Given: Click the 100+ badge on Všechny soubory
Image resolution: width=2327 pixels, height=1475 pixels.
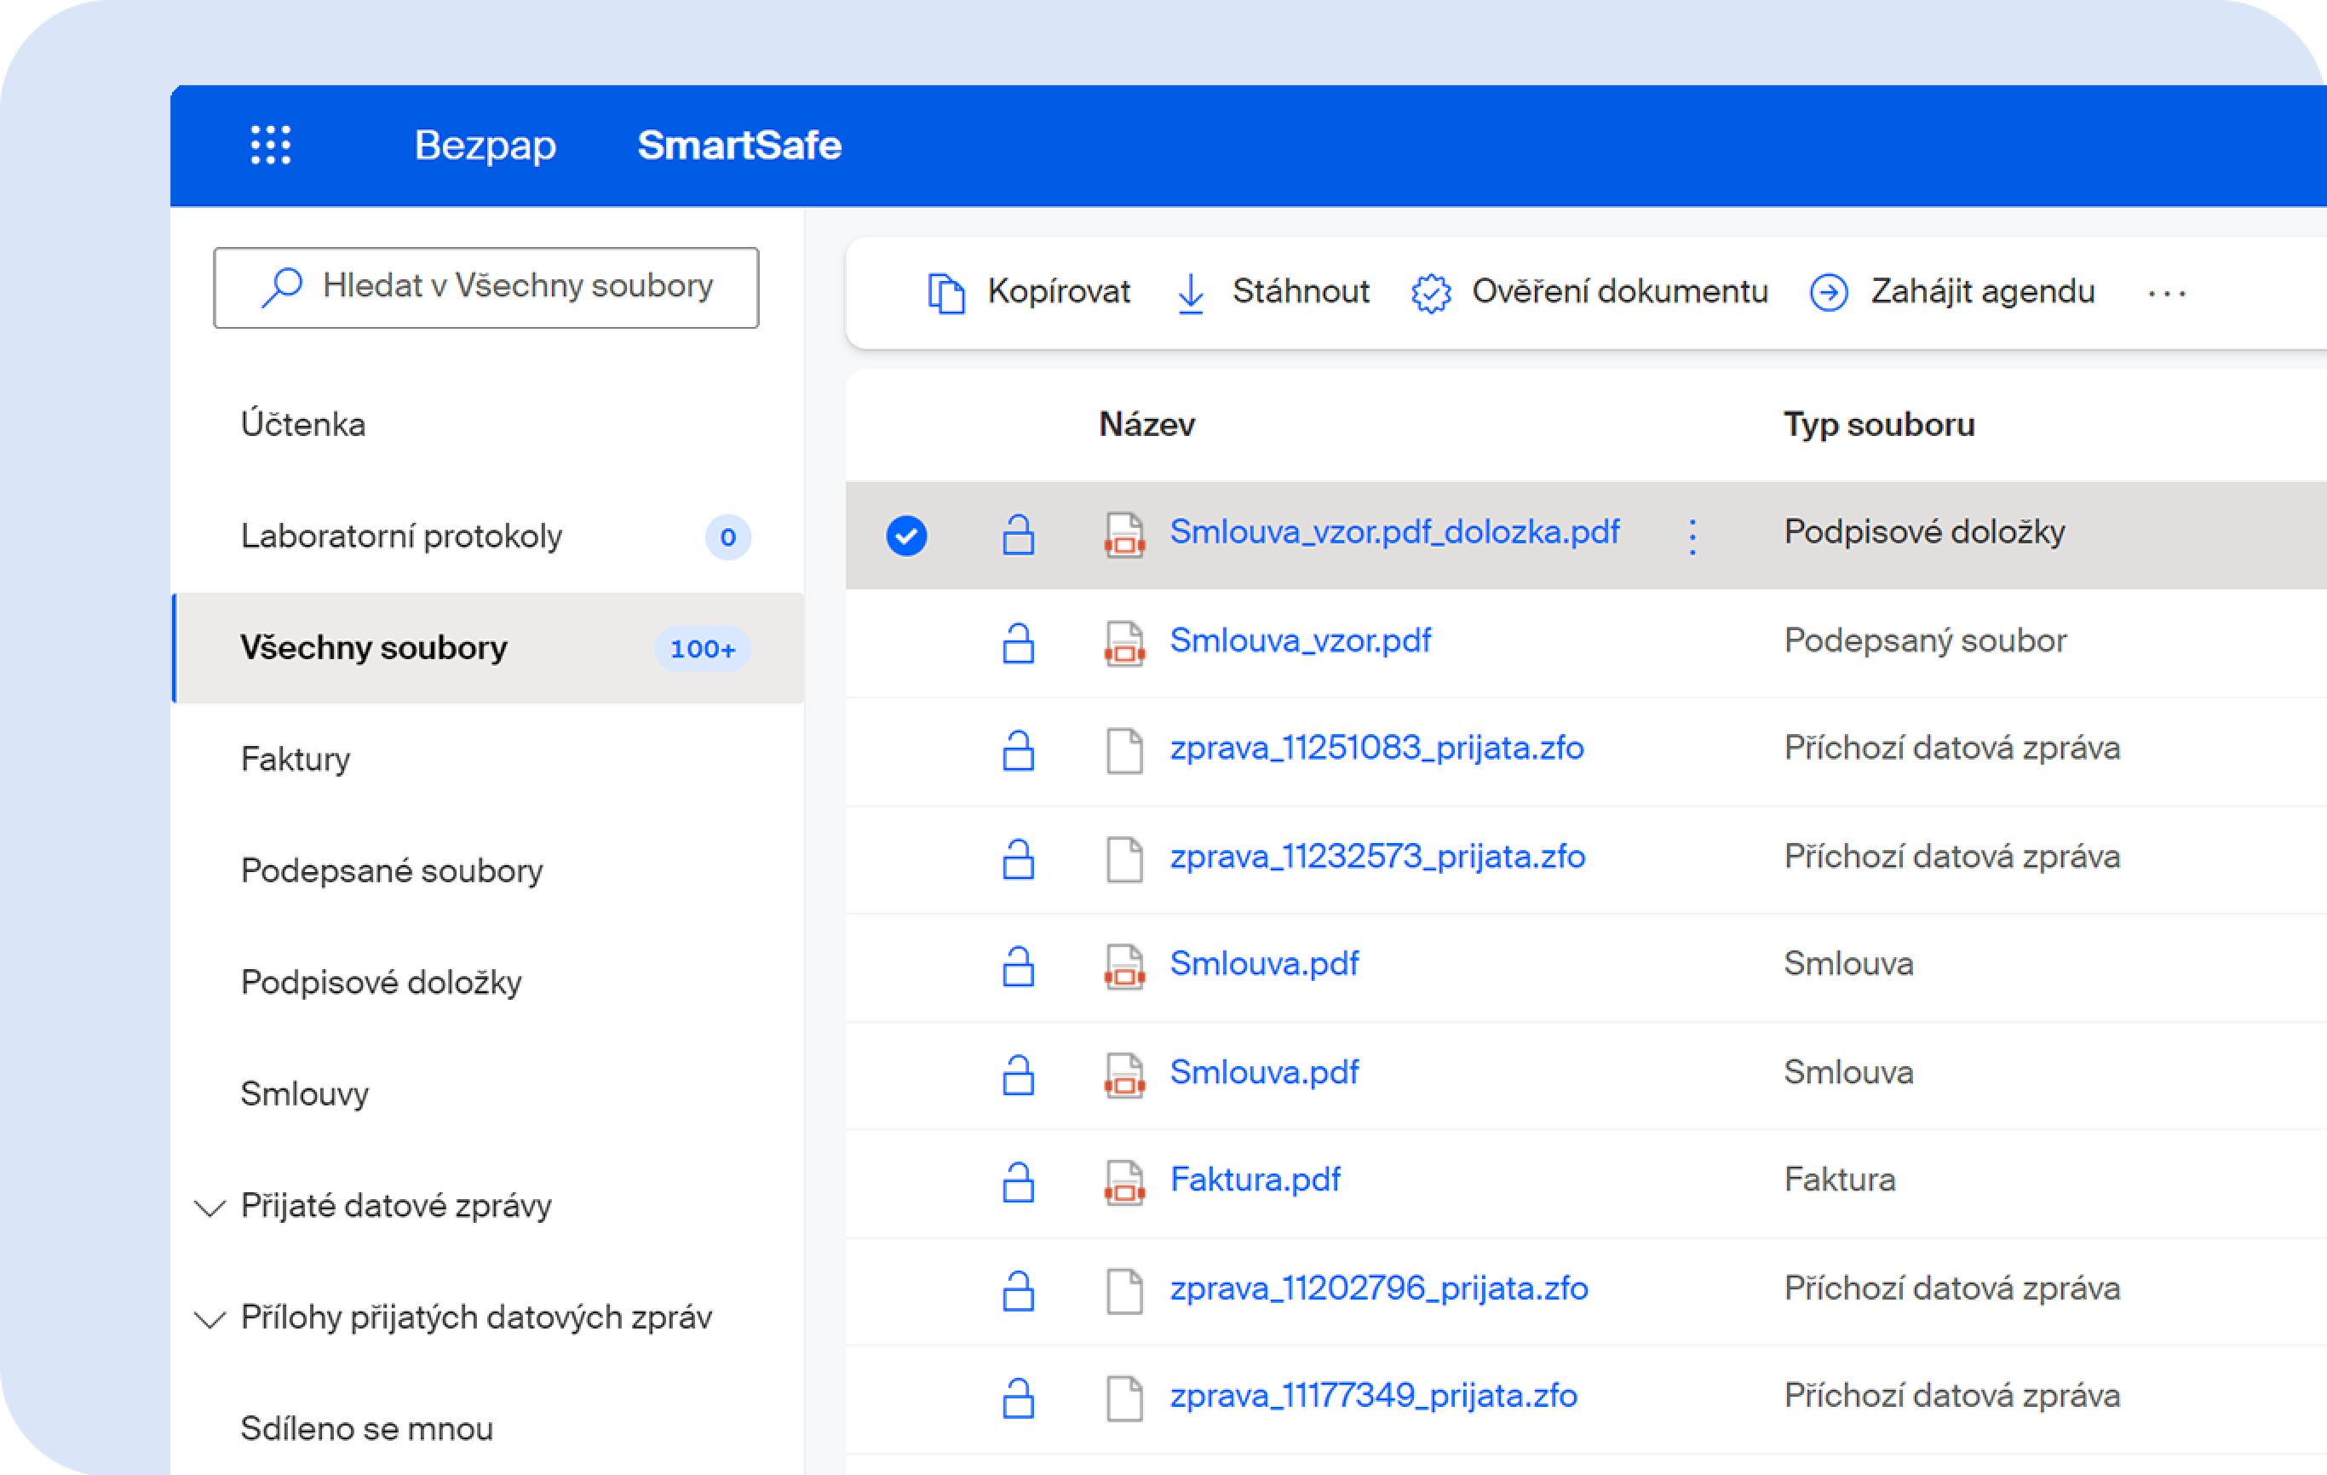Looking at the screenshot, I should [x=703, y=649].
